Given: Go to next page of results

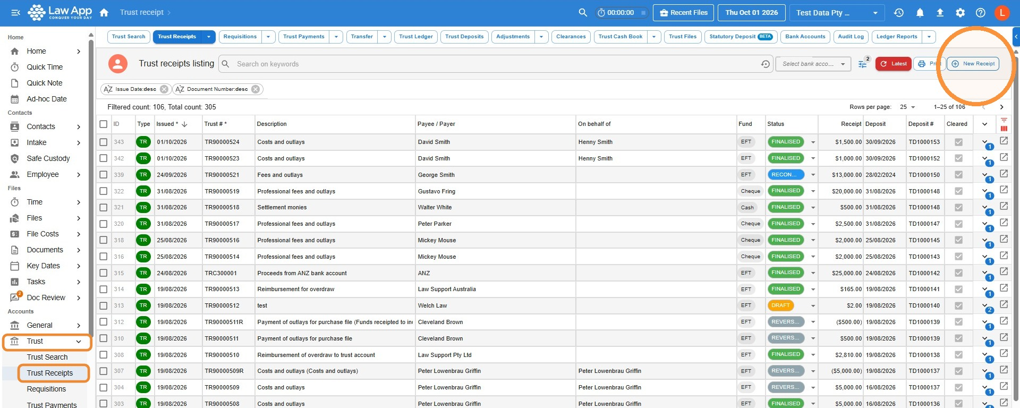Looking at the screenshot, I should (x=1002, y=107).
